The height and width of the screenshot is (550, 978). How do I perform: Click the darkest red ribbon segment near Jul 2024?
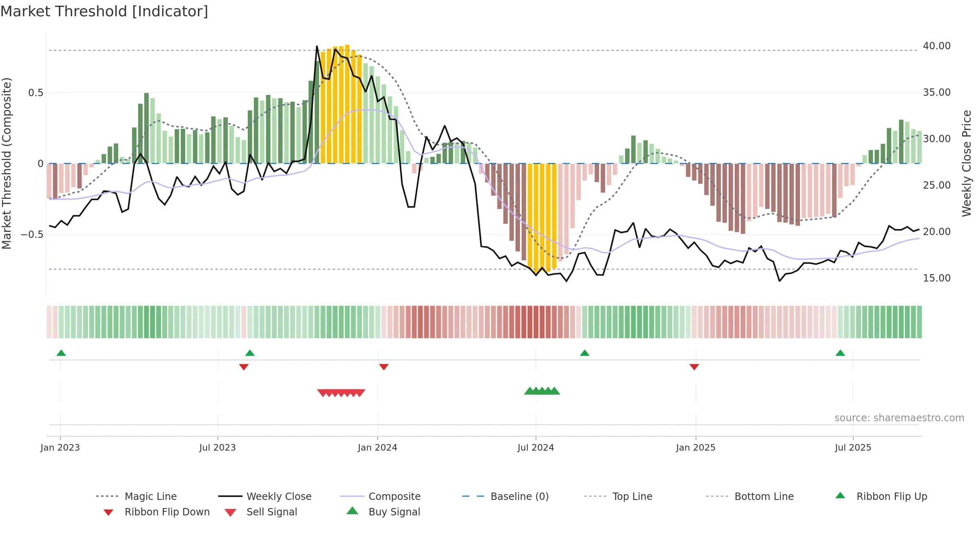point(530,322)
